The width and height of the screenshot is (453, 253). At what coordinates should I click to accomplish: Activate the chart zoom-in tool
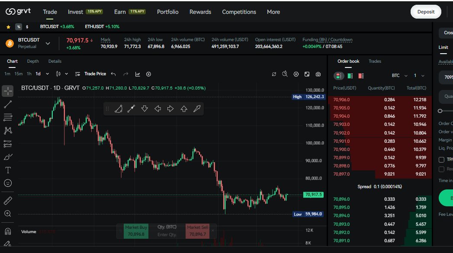coord(8,214)
